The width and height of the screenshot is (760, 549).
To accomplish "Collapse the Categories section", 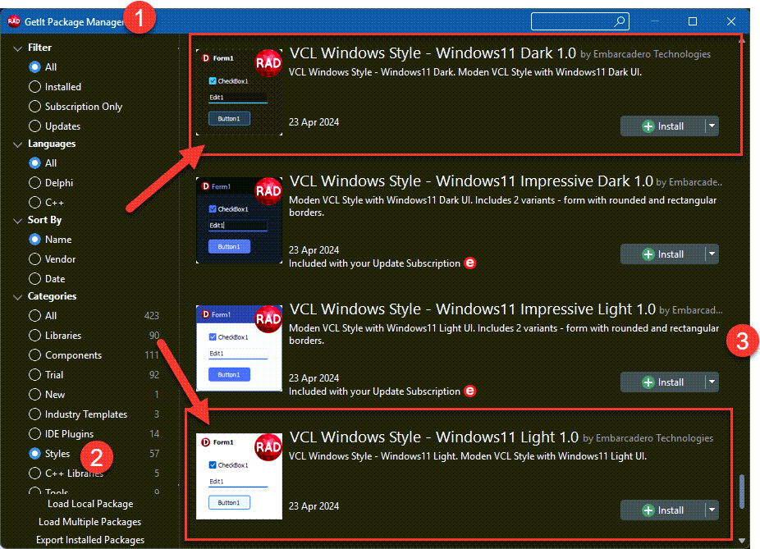I will pyautogui.click(x=17, y=296).
